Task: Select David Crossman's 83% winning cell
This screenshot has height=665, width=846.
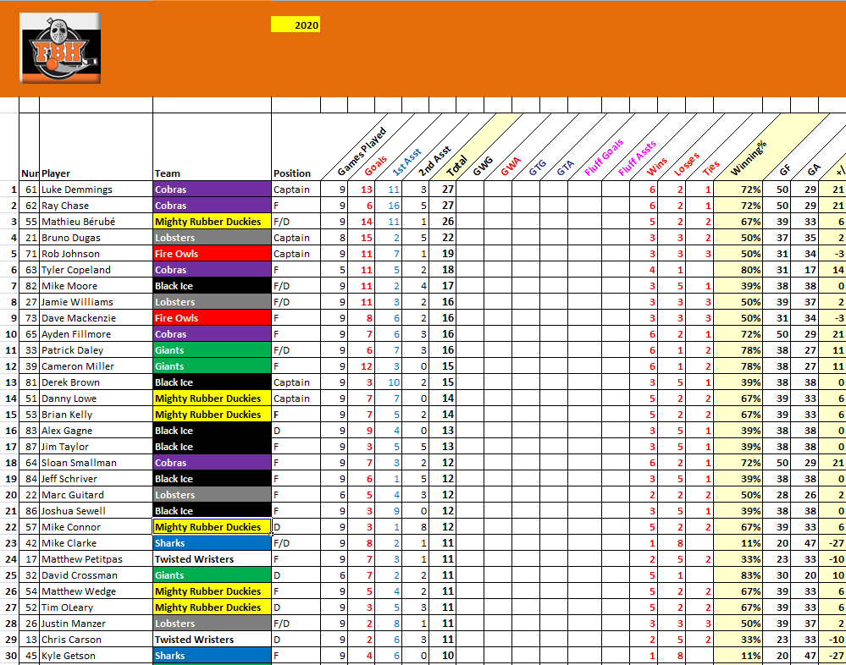Action: [x=740, y=575]
